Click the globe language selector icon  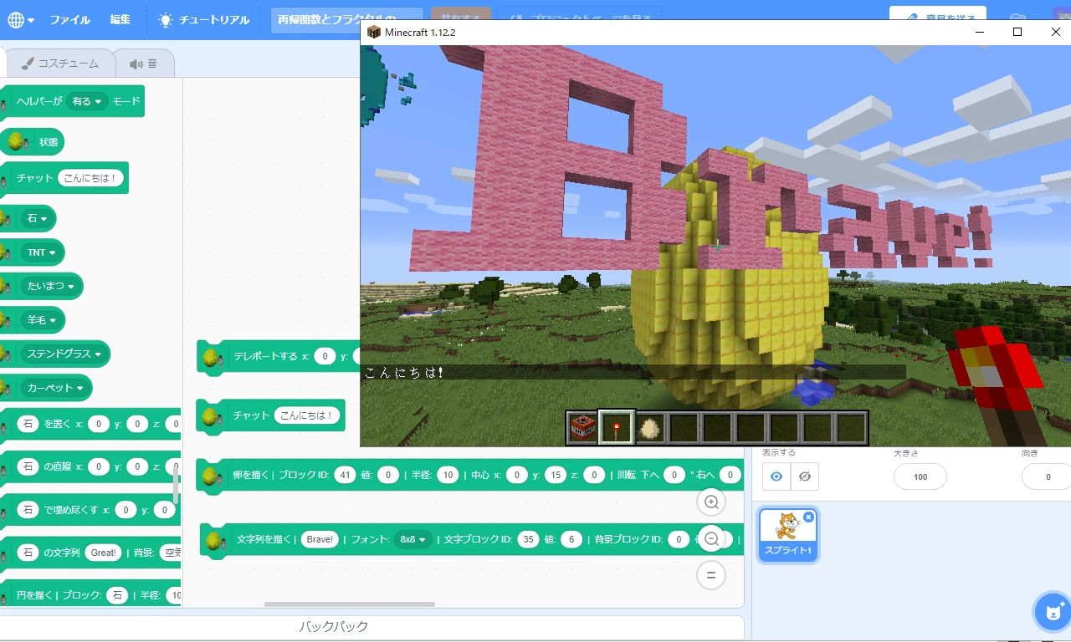(16, 20)
